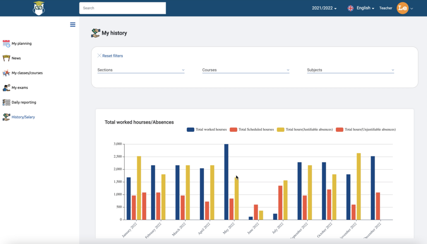Open My classes/courses icon
Screen dimensions: 427x244
[x=6, y=73]
